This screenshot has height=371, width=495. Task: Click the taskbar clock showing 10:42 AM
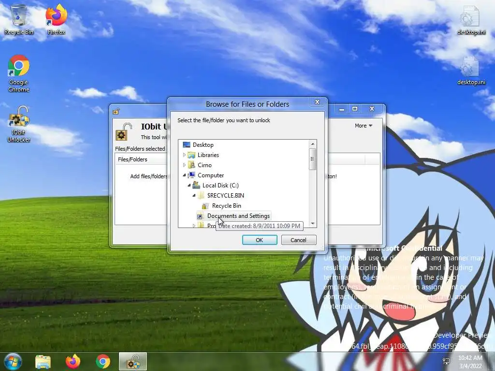pyautogui.click(x=470, y=362)
